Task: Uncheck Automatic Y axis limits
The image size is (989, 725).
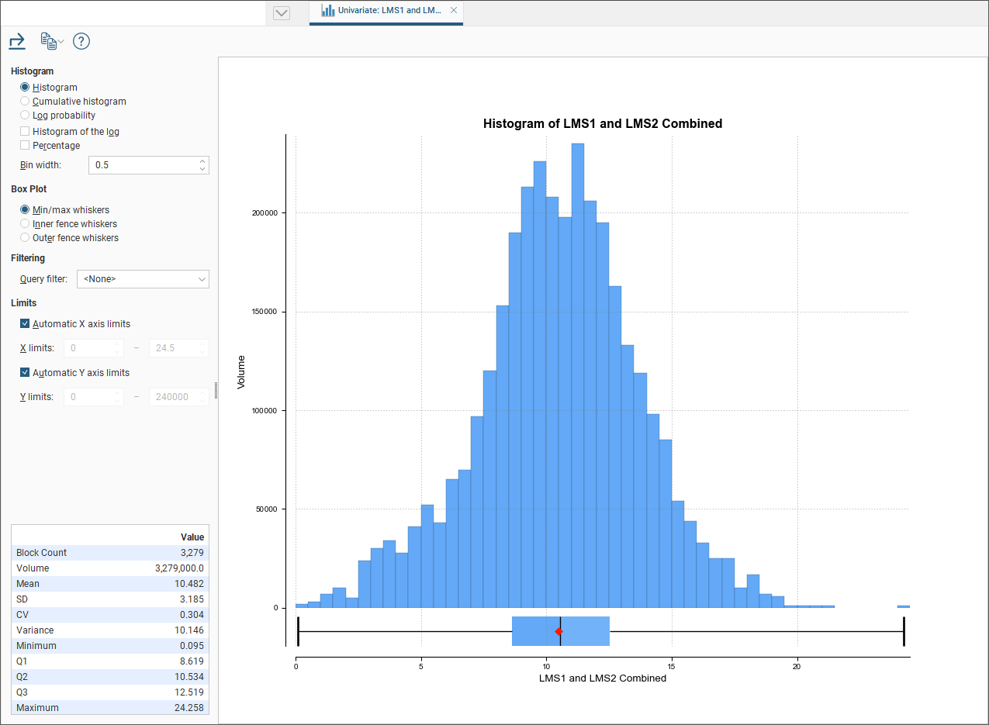Action: point(25,373)
